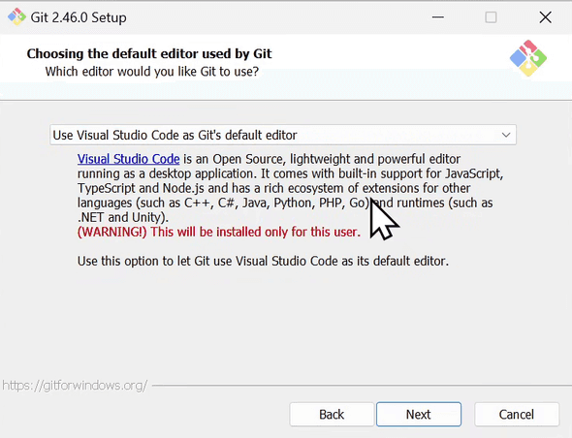This screenshot has height=438, width=572.
Task: Click the gitforwindows.org URL text
Action: coord(75,385)
